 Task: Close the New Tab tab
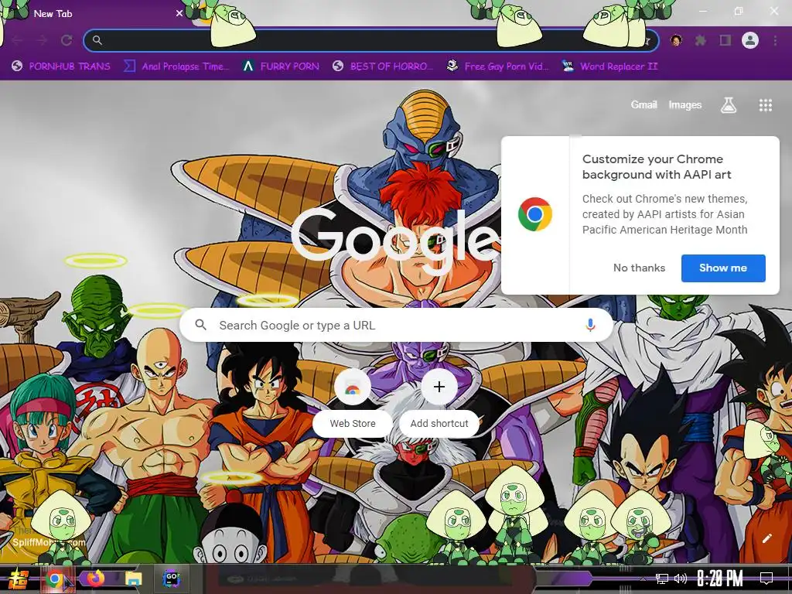(x=179, y=14)
